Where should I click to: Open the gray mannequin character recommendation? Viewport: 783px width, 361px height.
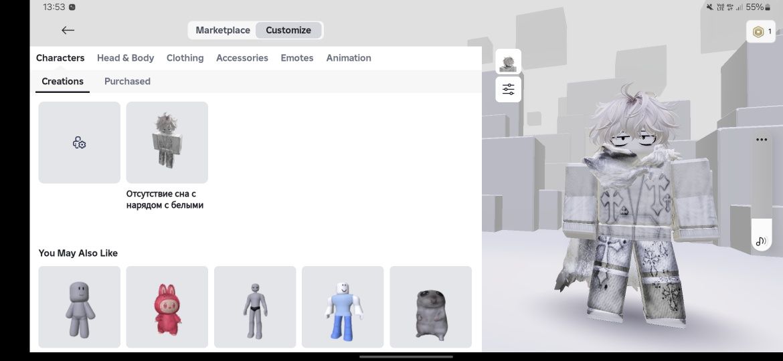(x=255, y=307)
